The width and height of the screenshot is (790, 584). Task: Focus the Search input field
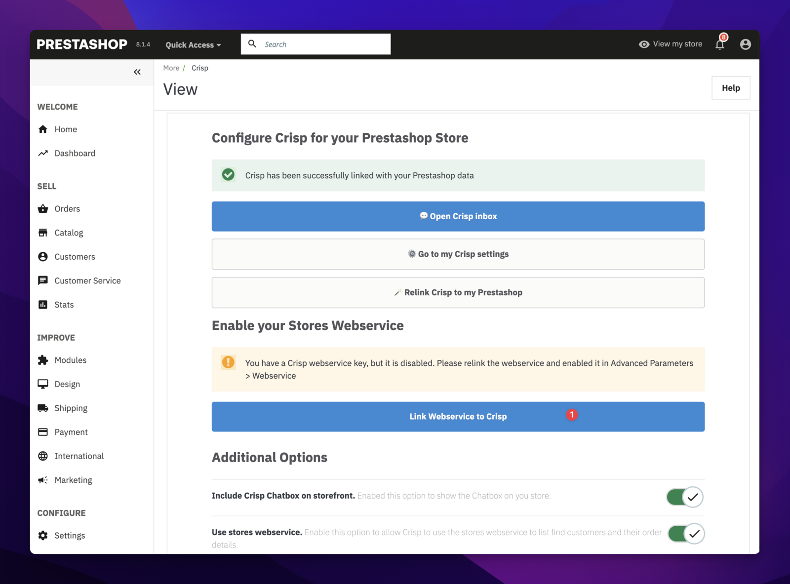pyautogui.click(x=316, y=44)
